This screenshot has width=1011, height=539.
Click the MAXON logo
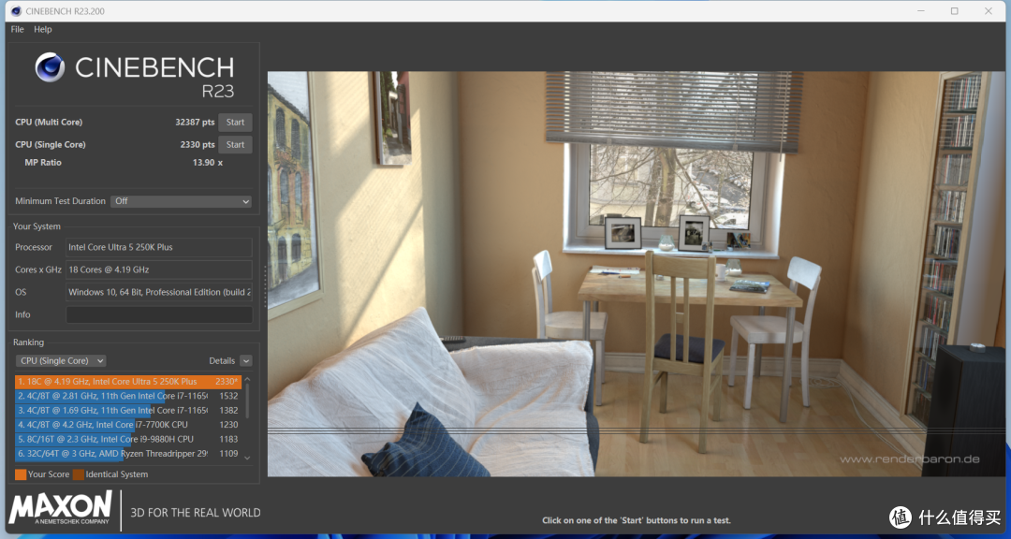coord(60,507)
